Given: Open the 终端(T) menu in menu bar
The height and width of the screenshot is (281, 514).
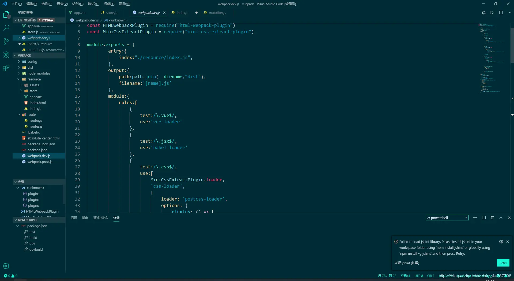Looking at the screenshot, I should coord(109,4).
